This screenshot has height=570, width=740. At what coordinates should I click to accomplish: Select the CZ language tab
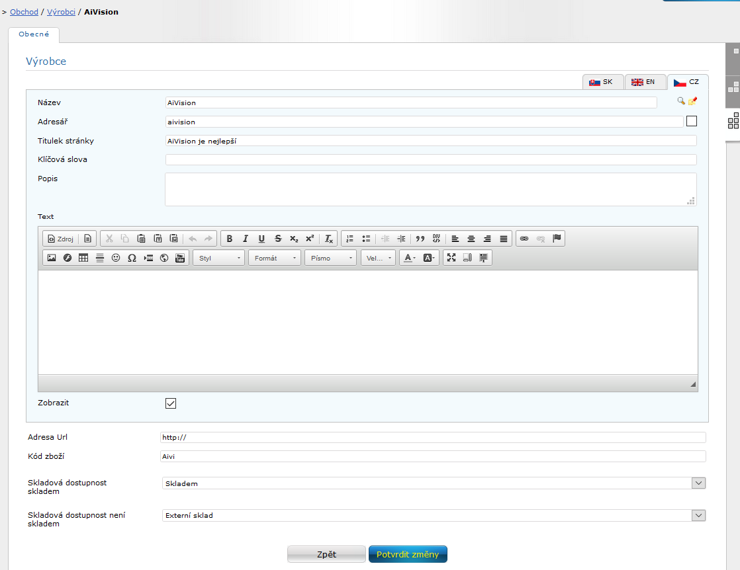(x=688, y=82)
